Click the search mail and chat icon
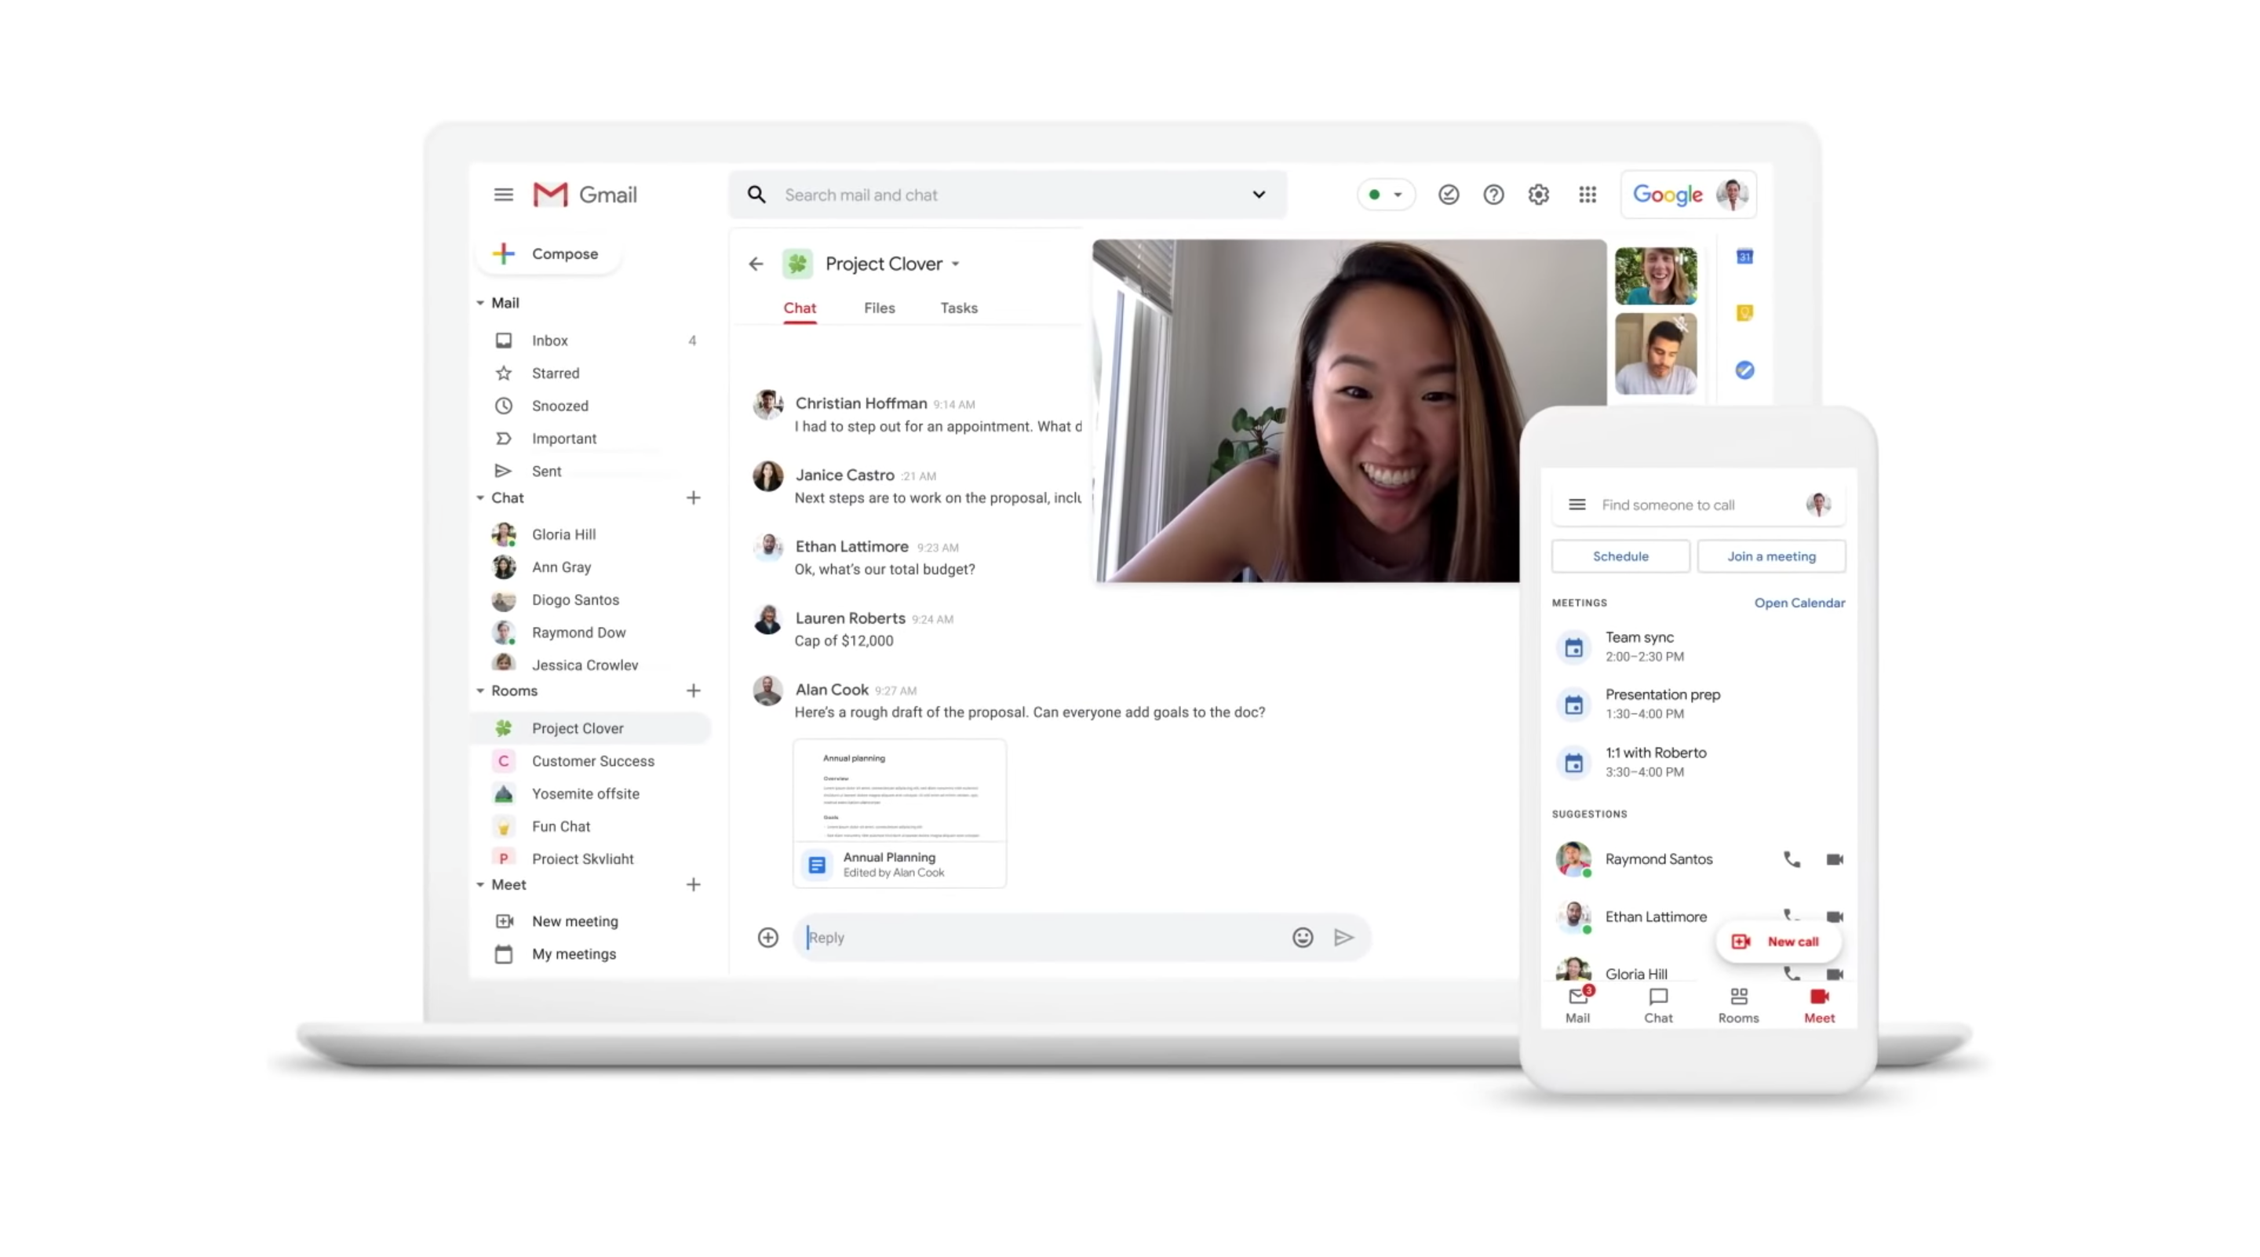 click(757, 194)
